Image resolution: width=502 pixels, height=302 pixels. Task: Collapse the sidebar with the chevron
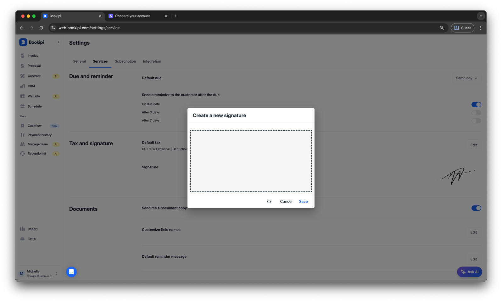tap(59, 42)
